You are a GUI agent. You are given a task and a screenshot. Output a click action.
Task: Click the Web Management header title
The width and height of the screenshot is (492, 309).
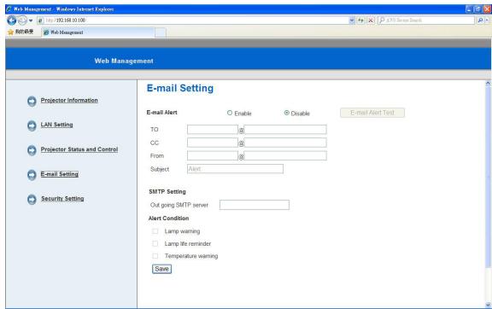pyautogui.click(x=124, y=61)
